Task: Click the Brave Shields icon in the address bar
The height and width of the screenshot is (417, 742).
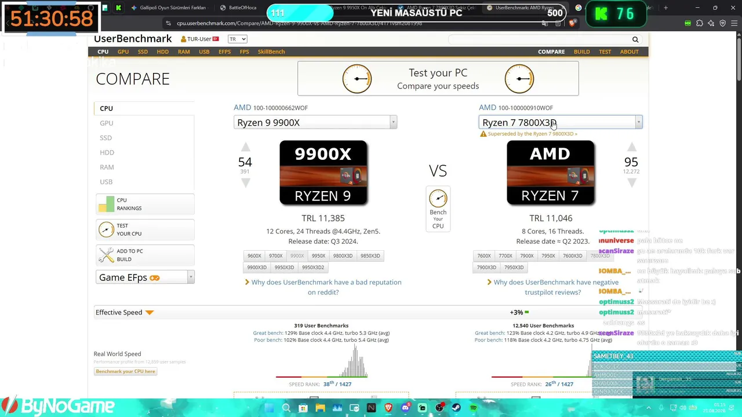Action: 572,23
